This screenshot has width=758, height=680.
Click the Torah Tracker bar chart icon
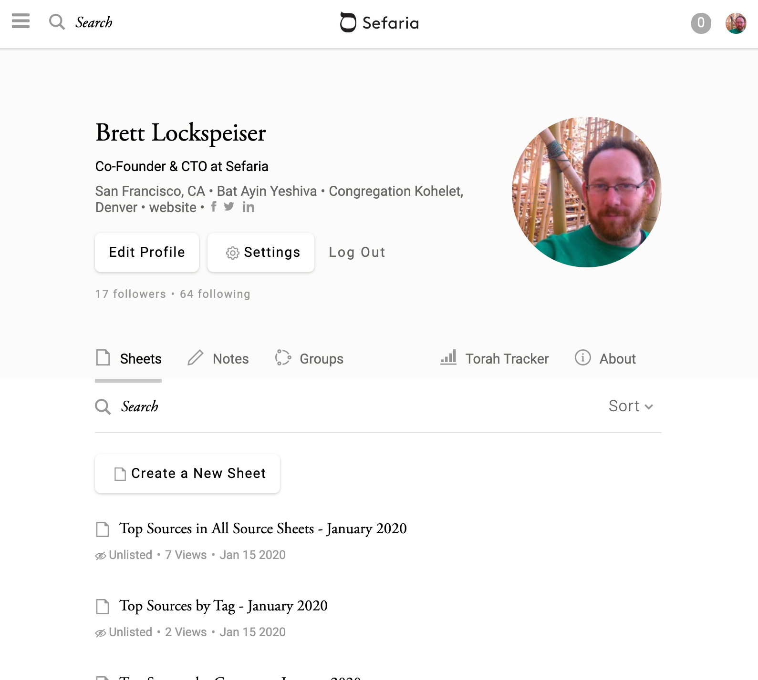click(x=448, y=357)
